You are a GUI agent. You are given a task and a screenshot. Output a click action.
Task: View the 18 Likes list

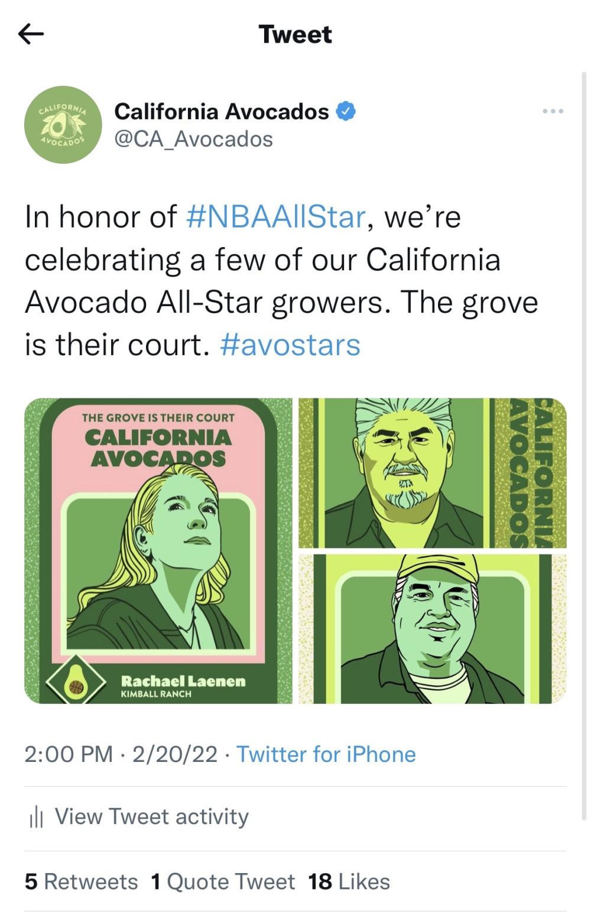click(348, 881)
